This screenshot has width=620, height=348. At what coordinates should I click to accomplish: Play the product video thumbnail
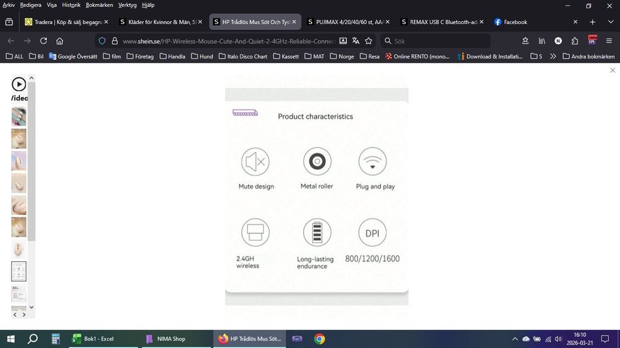[x=19, y=85]
